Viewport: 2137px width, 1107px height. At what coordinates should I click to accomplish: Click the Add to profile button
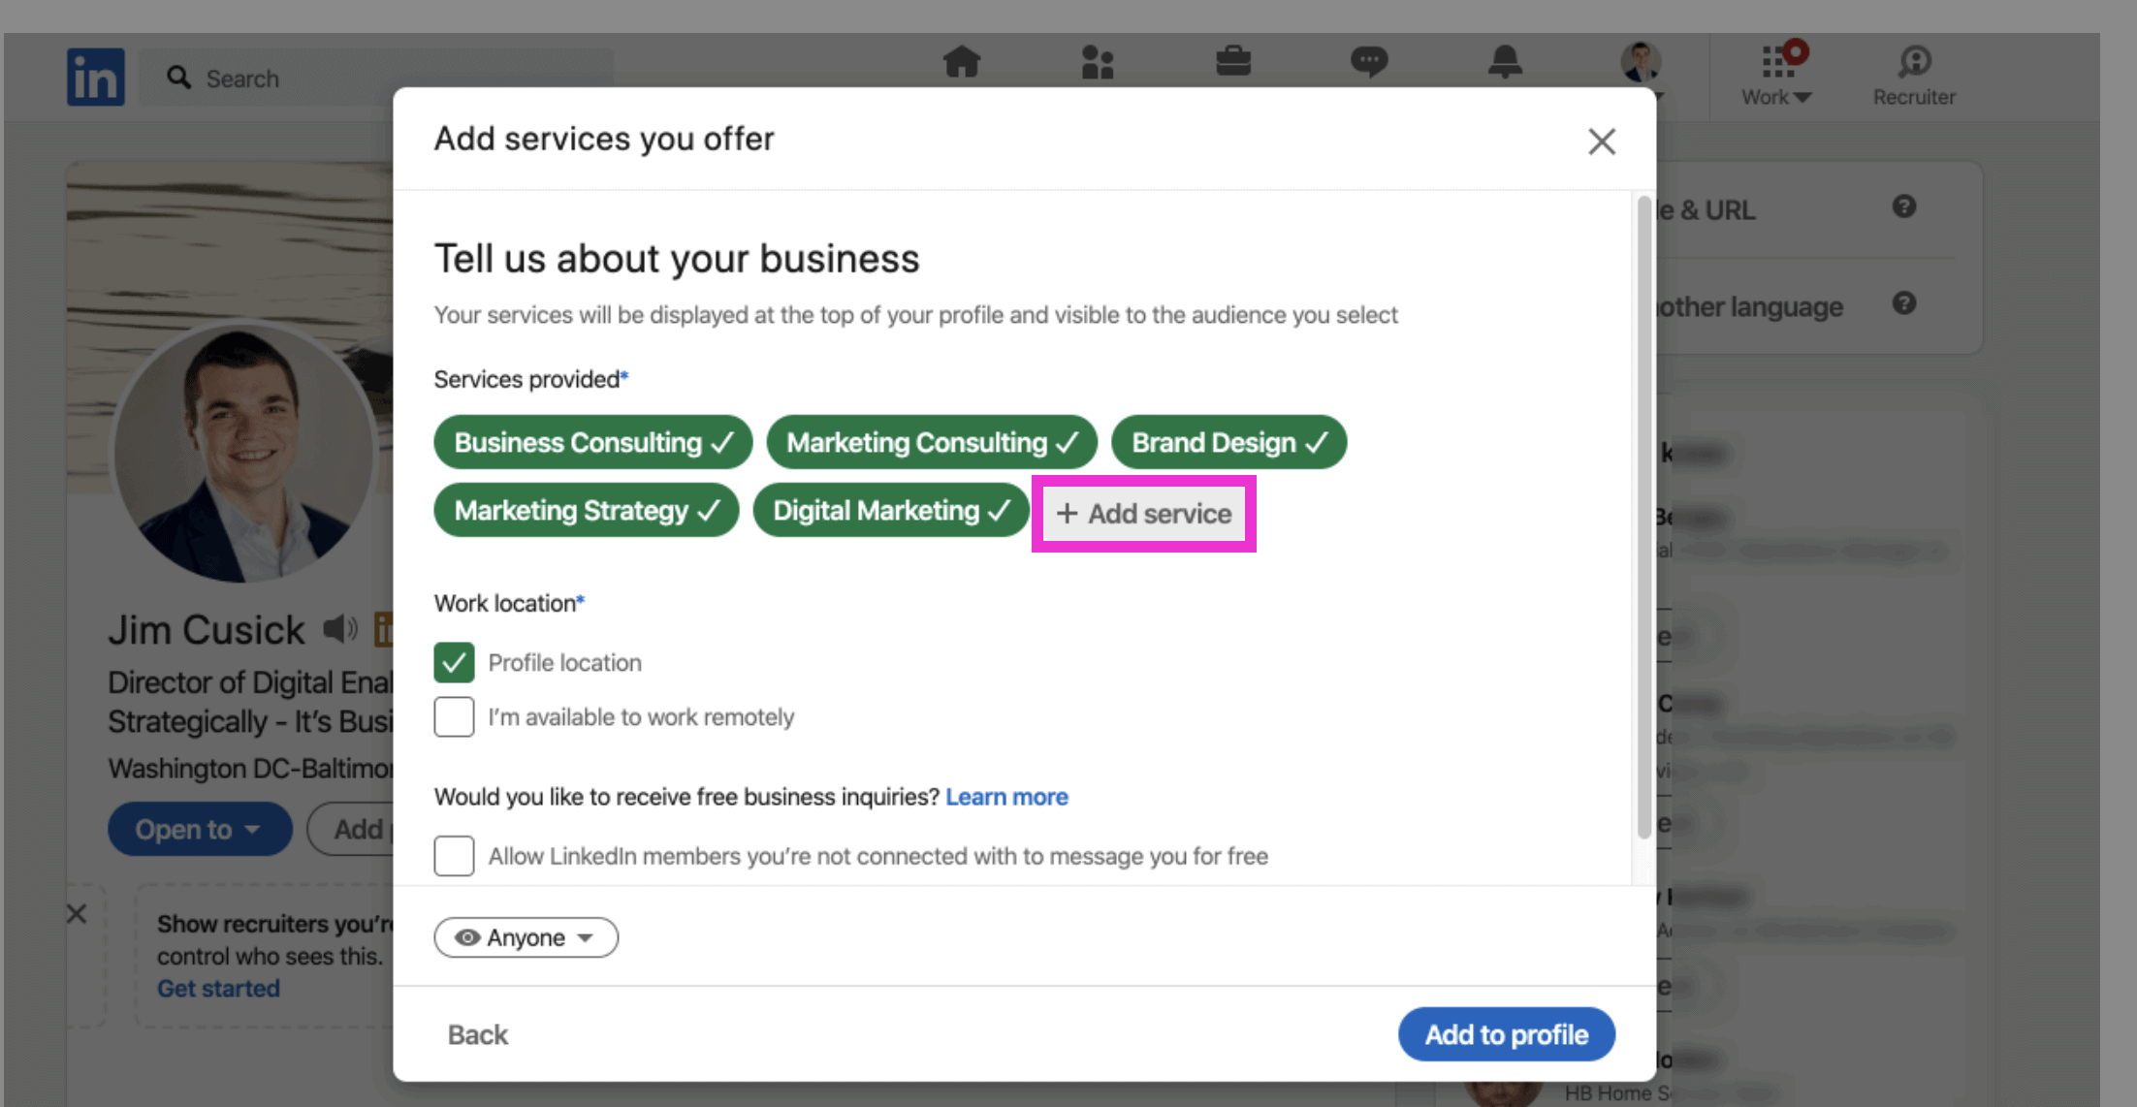(1507, 1034)
